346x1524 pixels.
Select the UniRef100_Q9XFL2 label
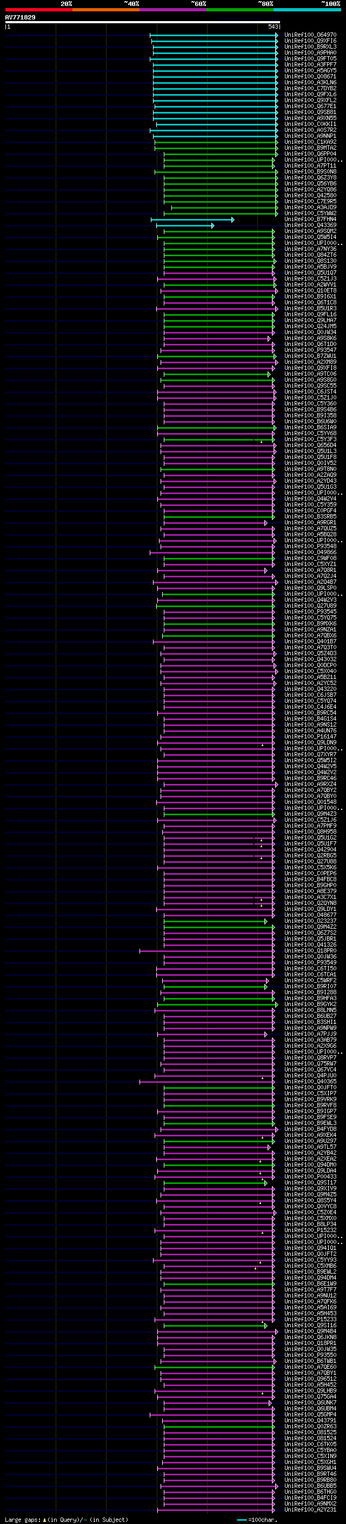(310, 100)
